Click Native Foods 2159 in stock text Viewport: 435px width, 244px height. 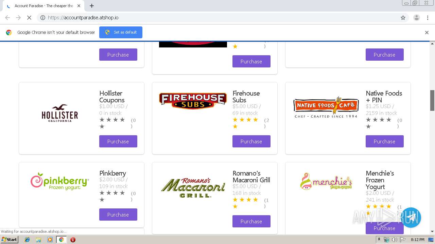click(381, 113)
